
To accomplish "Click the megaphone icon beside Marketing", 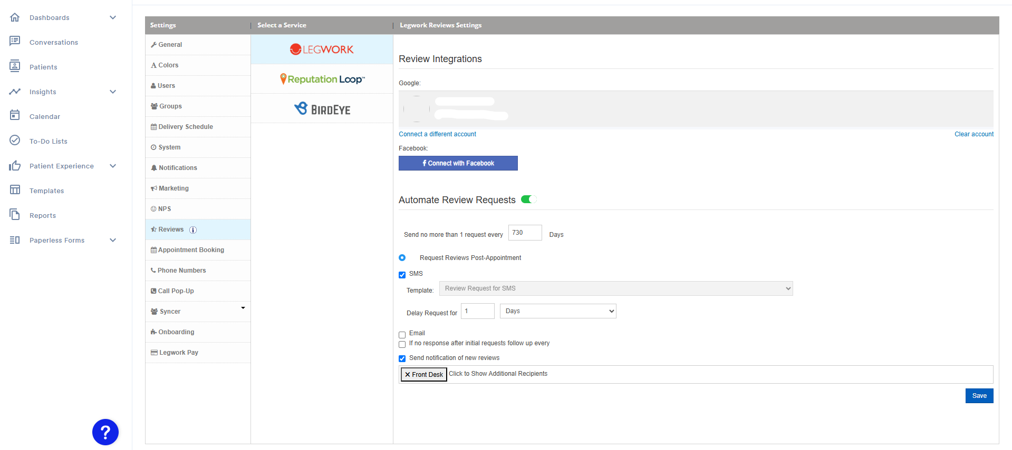I will click(154, 188).
